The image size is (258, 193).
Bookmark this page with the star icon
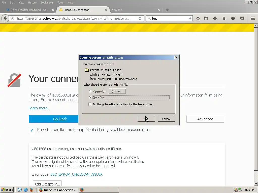(x=198, y=18)
